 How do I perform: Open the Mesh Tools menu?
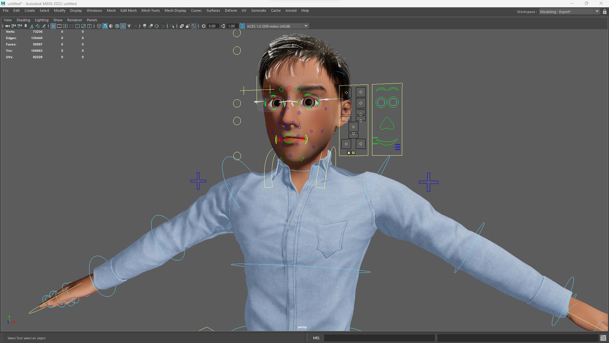pyautogui.click(x=150, y=10)
